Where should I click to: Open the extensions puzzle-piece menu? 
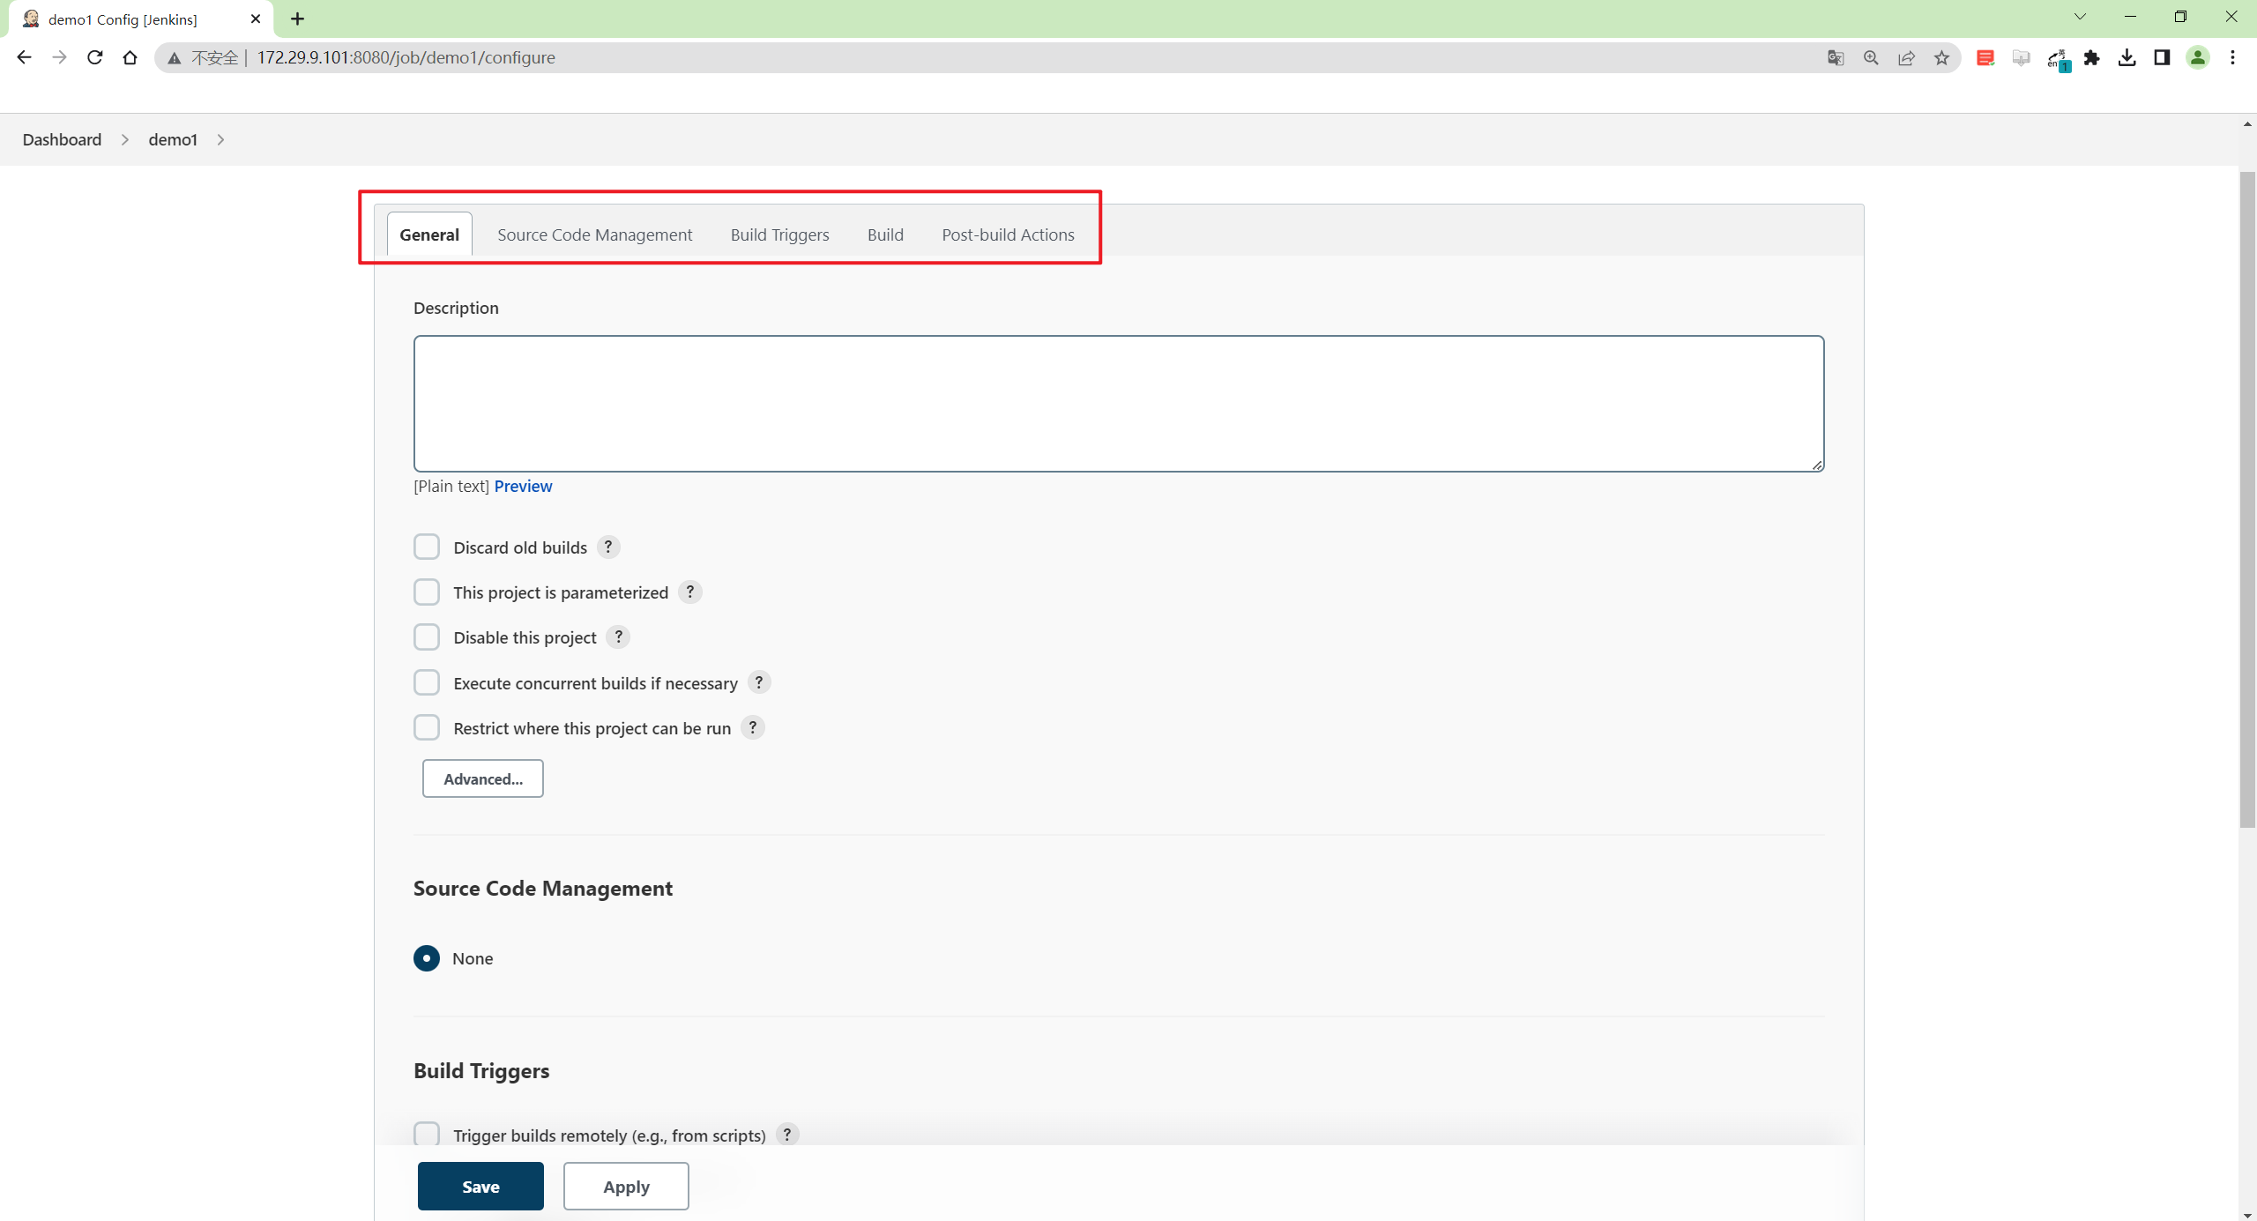[x=2091, y=57]
